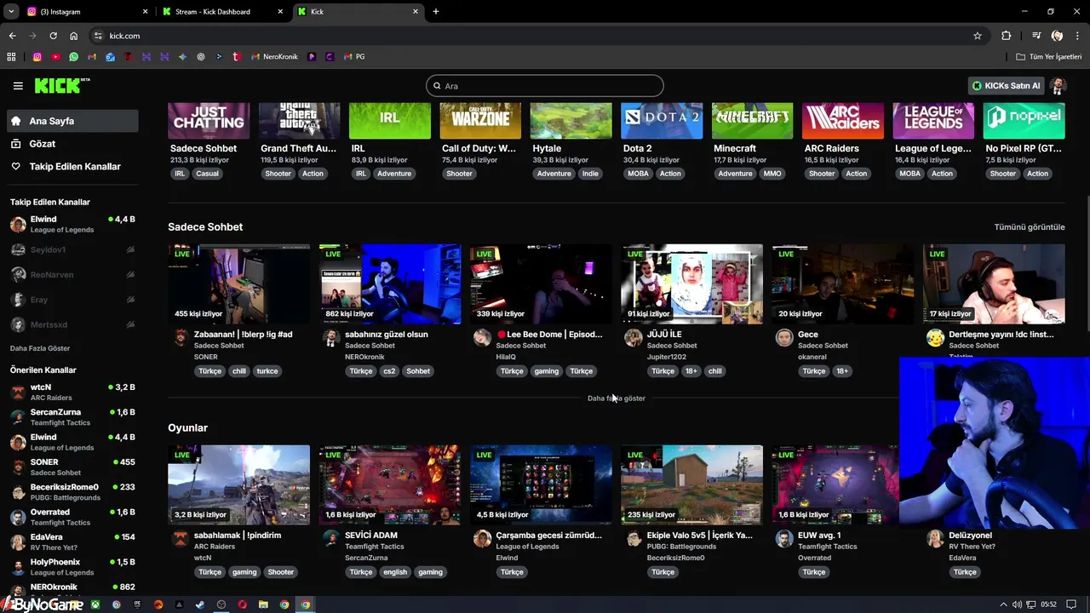Click the MOBA tag under Dota 2
This screenshot has height=613, width=1090.
(x=638, y=174)
